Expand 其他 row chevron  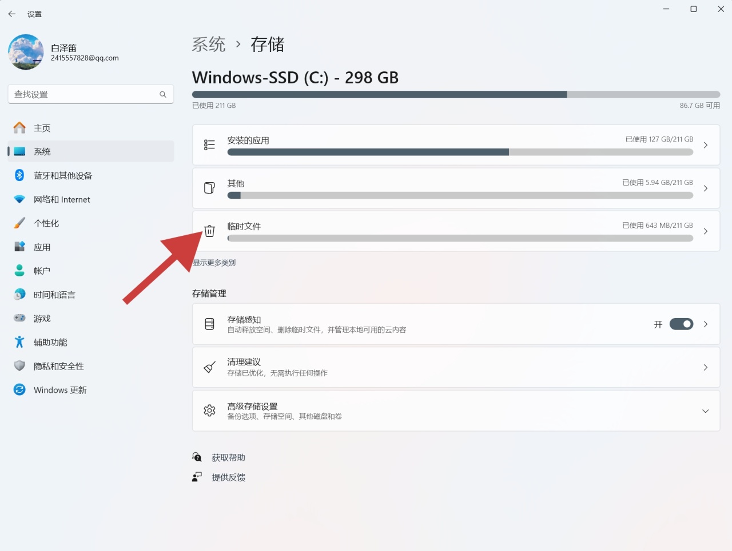tap(706, 188)
